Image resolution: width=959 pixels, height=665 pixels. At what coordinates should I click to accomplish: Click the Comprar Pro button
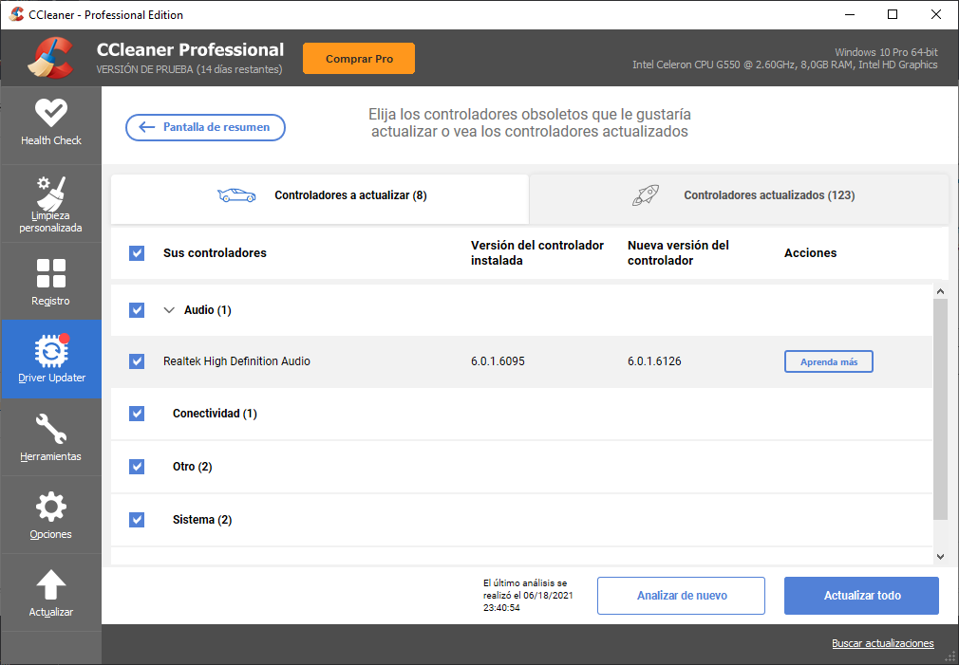pyautogui.click(x=359, y=59)
